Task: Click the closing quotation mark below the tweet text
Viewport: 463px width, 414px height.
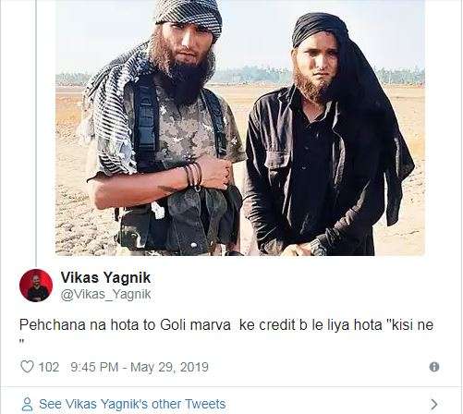Action: pyautogui.click(x=22, y=342)
